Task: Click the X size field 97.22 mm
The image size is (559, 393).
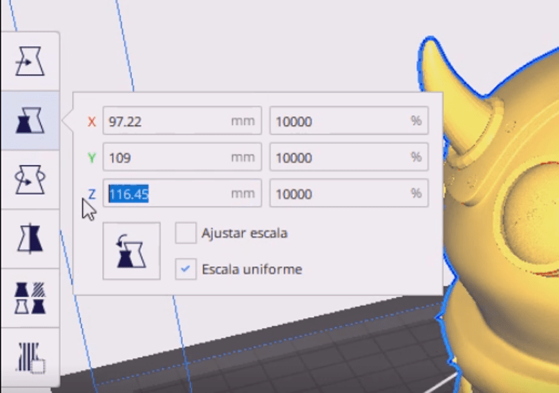Action: point(182,121)
